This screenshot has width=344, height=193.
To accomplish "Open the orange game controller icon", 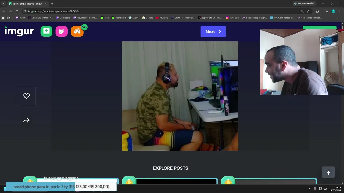I will [77, 31].
